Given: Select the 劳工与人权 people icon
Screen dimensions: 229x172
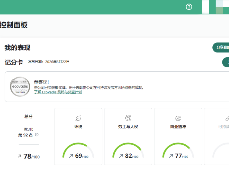Looking at the screenshot, I should tap(128, 118).
